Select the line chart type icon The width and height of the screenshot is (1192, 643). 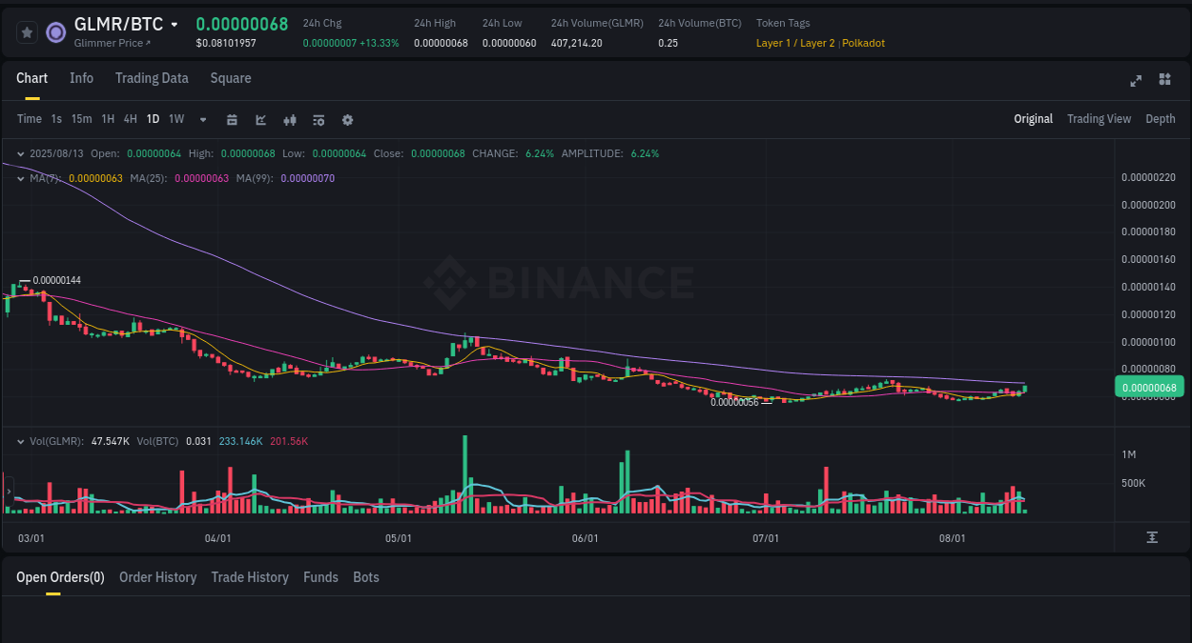259,119
